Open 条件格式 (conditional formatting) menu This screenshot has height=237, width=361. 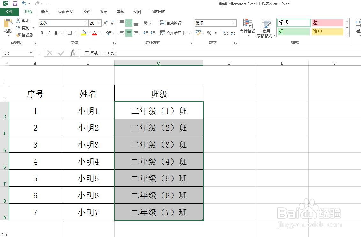[x=248, y=28]
